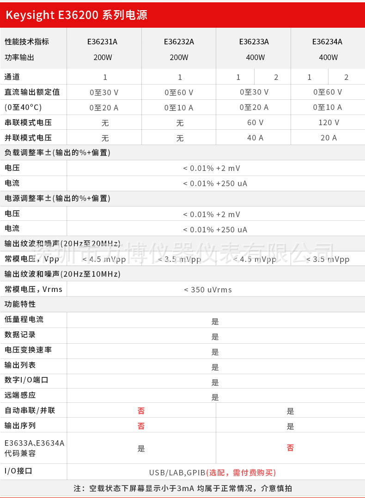
Task: Click the '常模电压，Vpp' row label
Action: [32, 259]
